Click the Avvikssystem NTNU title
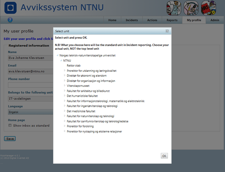 coord(62,7)
